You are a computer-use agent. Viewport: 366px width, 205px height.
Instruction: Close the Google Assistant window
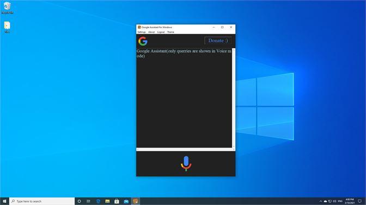point(231,27)
